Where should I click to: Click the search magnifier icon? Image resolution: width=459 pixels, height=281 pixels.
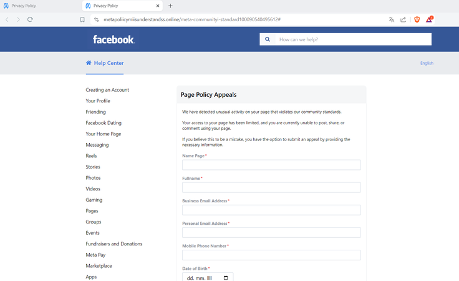coord(268,39)
